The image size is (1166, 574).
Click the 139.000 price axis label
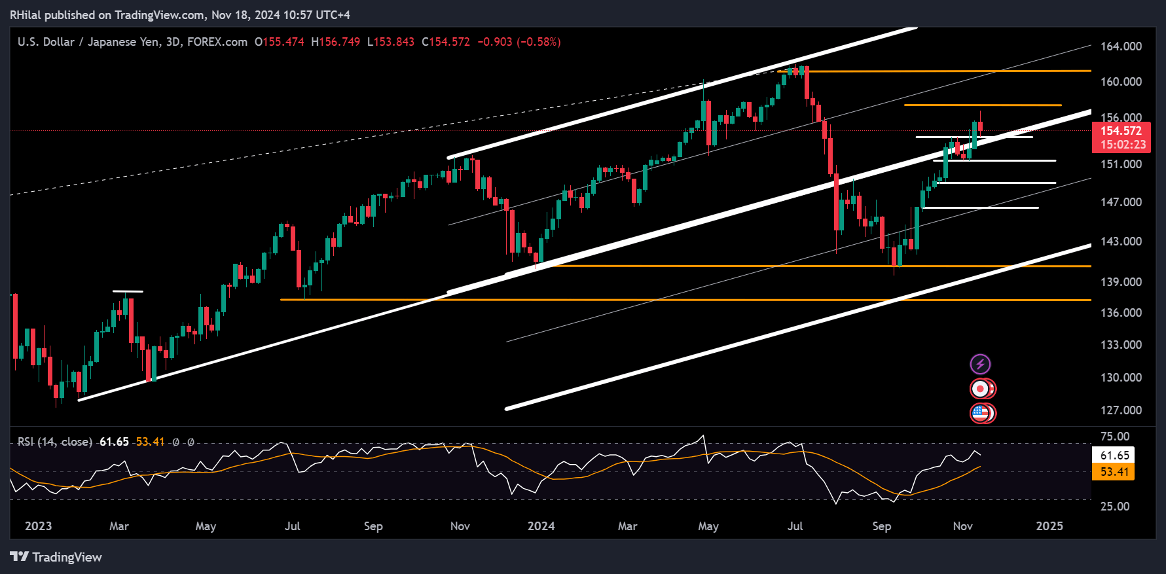click(x=1121, y=282)
